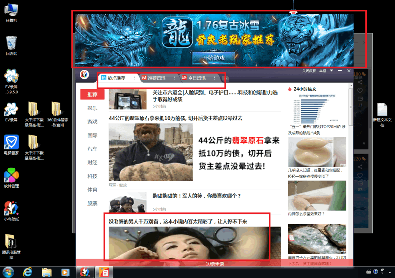Image resolution: width=395 pixels, height=278 pixels.
Task: Toggle the heart like on the wallpaper panel
Action: 360,90
